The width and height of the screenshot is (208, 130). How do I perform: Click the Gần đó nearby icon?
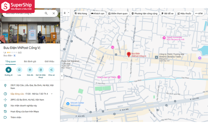[30, 70]
